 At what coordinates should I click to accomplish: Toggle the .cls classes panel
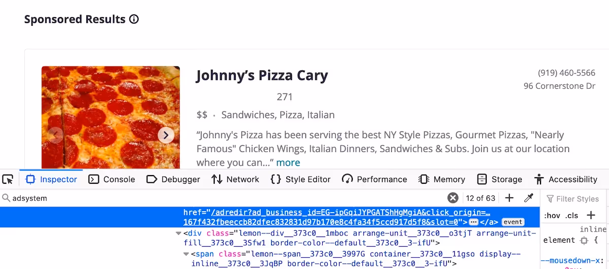(572, 215)
